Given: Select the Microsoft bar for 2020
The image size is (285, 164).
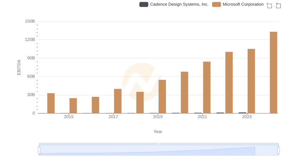Looking at the screenshot, I should pos(185,92).
